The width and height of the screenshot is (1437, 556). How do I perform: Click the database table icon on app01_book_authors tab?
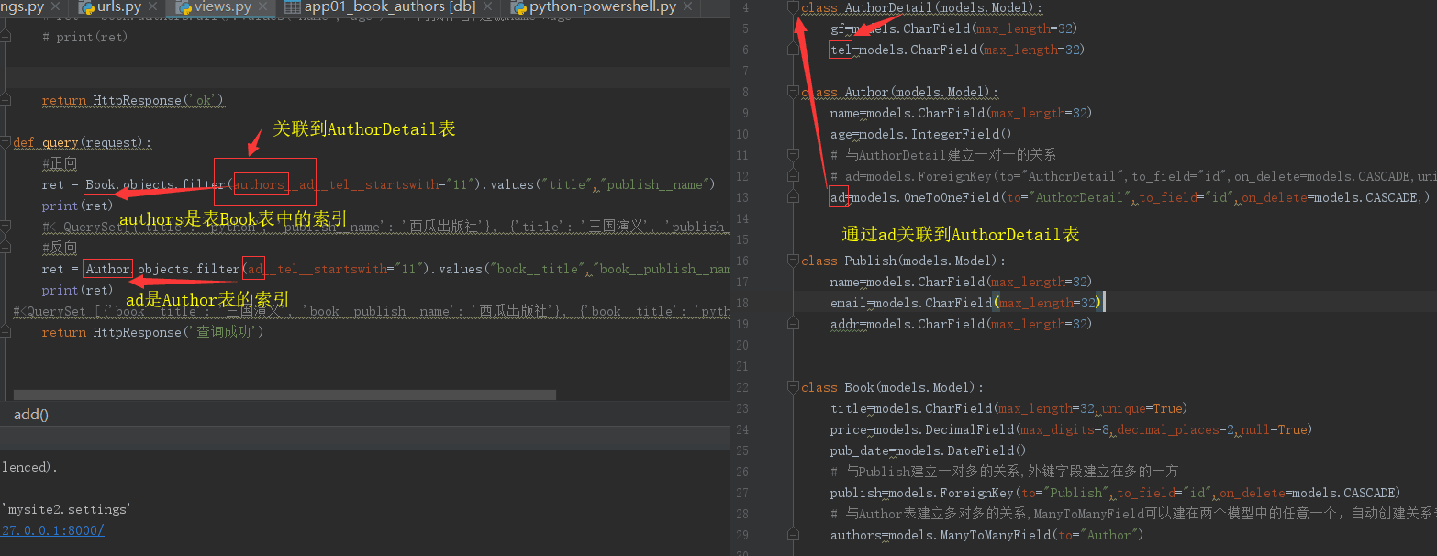click(292, 7)
